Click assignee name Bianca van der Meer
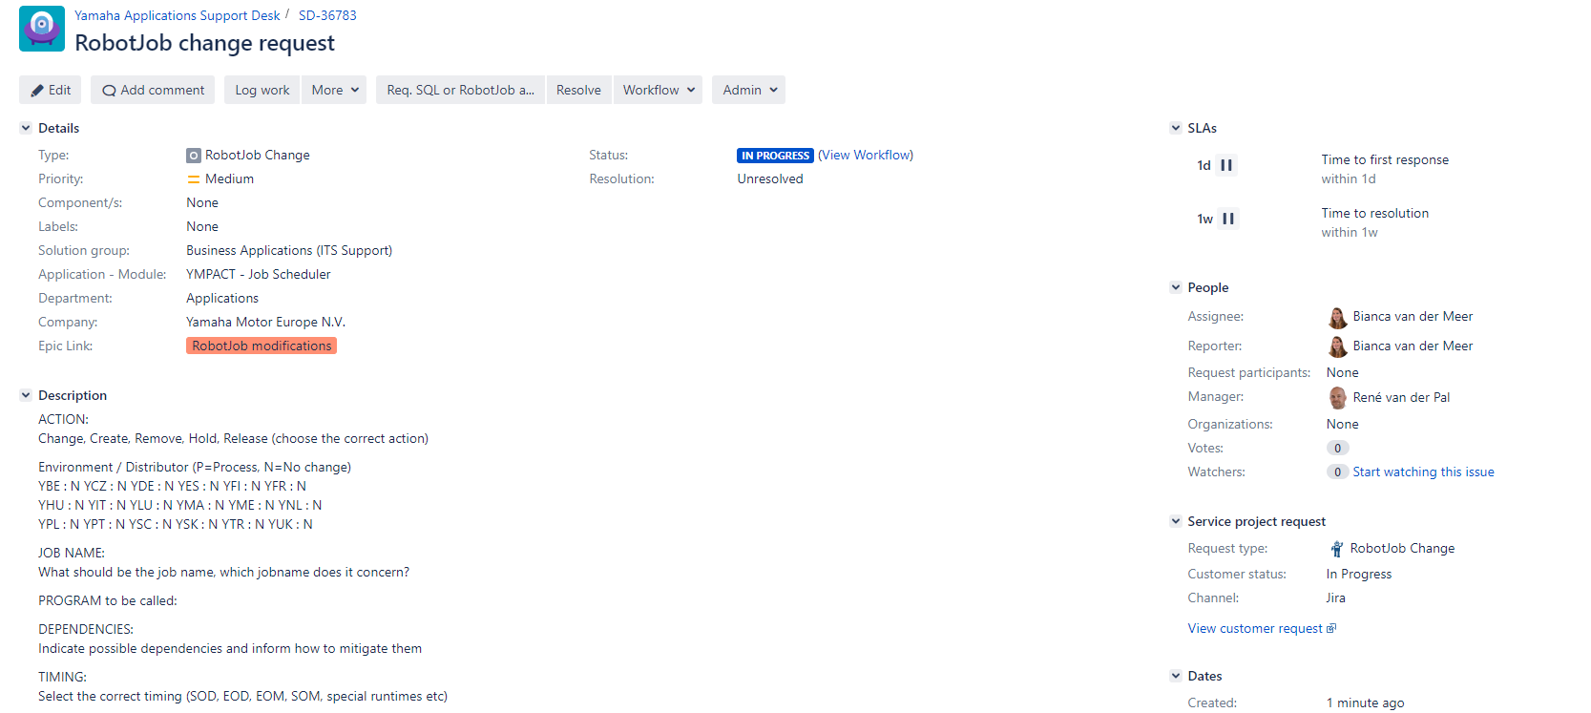This screenshot has width=1591, height=713. point(1413,316)
